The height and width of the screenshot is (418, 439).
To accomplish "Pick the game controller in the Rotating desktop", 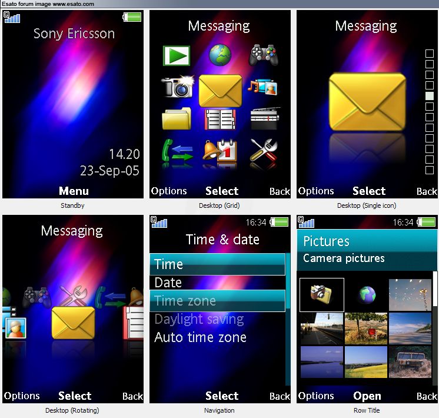I will point(36,298).
